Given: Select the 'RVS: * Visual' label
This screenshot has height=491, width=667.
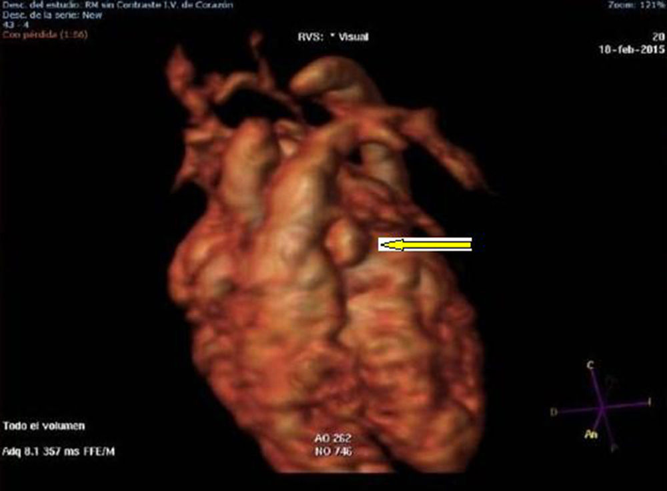Looking at the screenshot, I should 333,37.
